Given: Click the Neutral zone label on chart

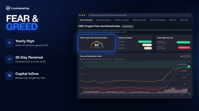Looking at the screenshot, I should click(x=184, y=77).
